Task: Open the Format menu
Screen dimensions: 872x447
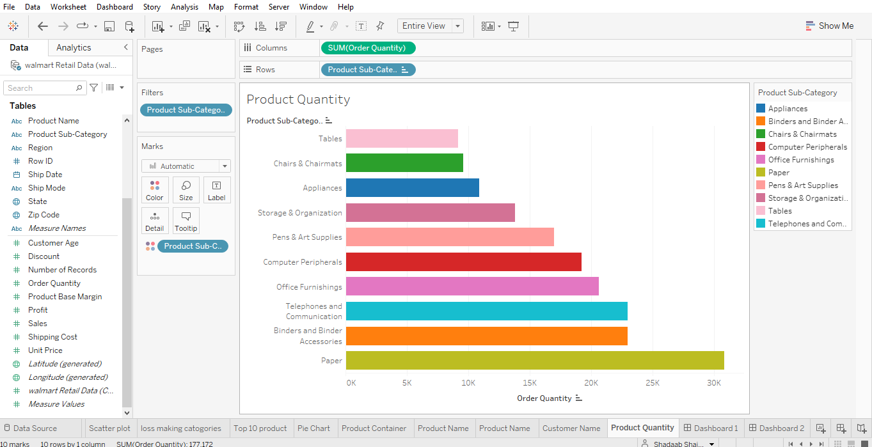Action: tap(246, 7)
